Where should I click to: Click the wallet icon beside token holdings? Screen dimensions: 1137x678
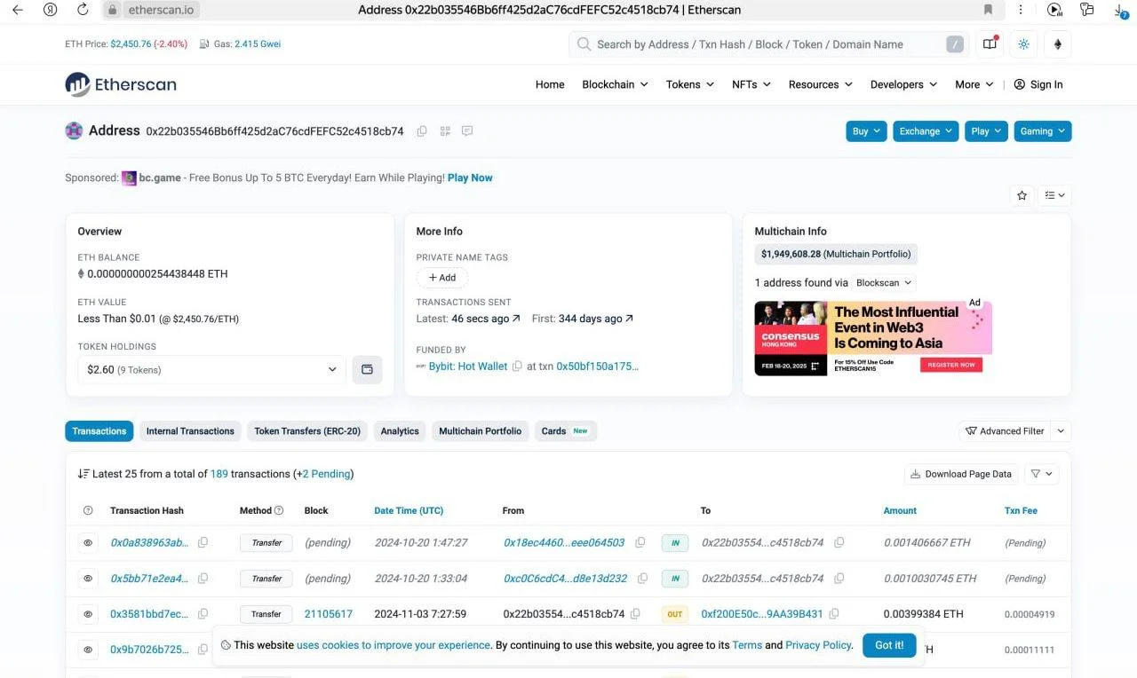click(367, 369)
